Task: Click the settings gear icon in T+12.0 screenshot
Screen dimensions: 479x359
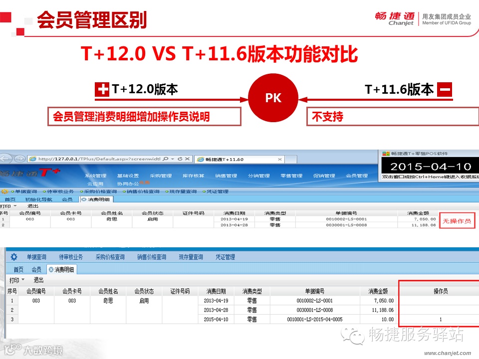Action: [x=14, y=257]
